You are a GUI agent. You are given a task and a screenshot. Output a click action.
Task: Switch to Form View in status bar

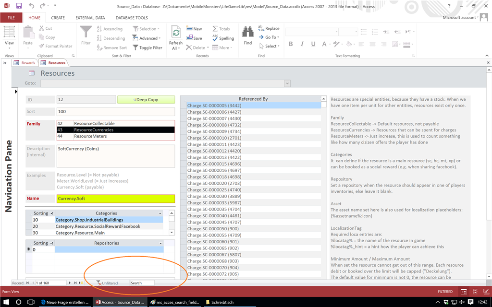pyautogui.click(x=464, y=292)
